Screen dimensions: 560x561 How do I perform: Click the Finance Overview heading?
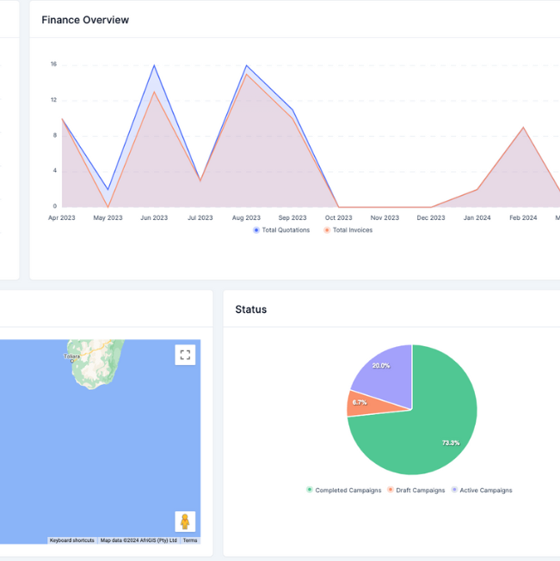85,20
